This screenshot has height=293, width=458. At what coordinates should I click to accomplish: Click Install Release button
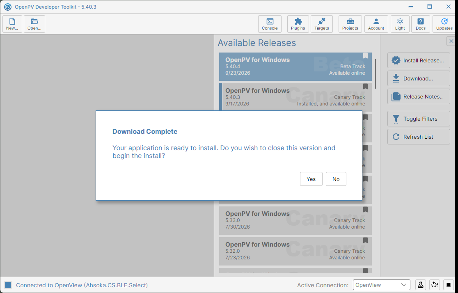419,60
